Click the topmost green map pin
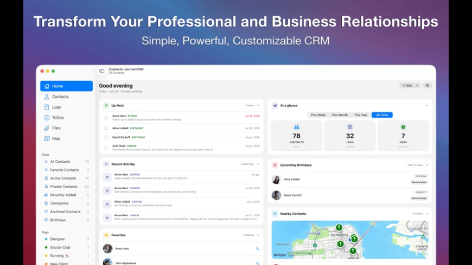 [x=339, y=228]
